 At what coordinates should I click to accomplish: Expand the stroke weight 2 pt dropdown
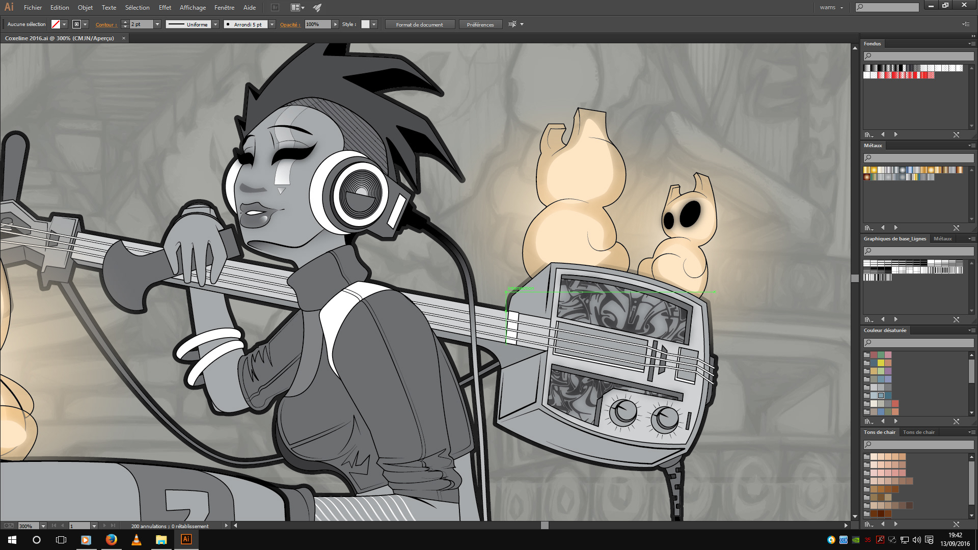pyautogui.click(x=157, y=24)
